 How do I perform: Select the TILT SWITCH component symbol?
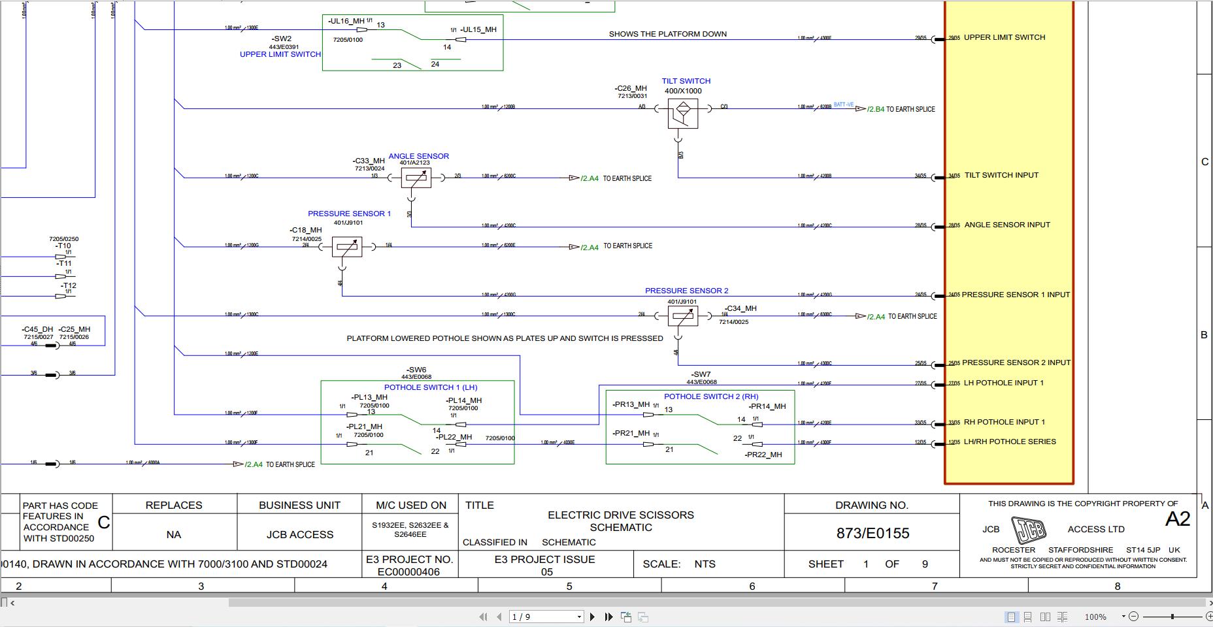point(682,114)
